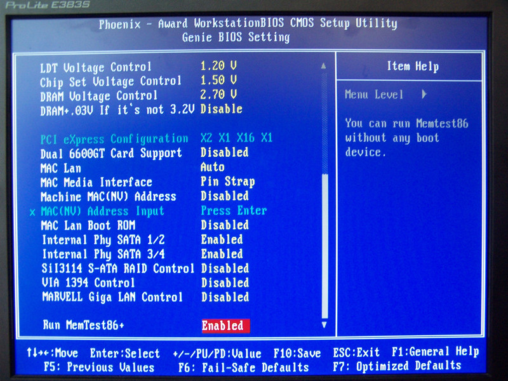Click the settings list scrollbar thumb

click(324, 246)
